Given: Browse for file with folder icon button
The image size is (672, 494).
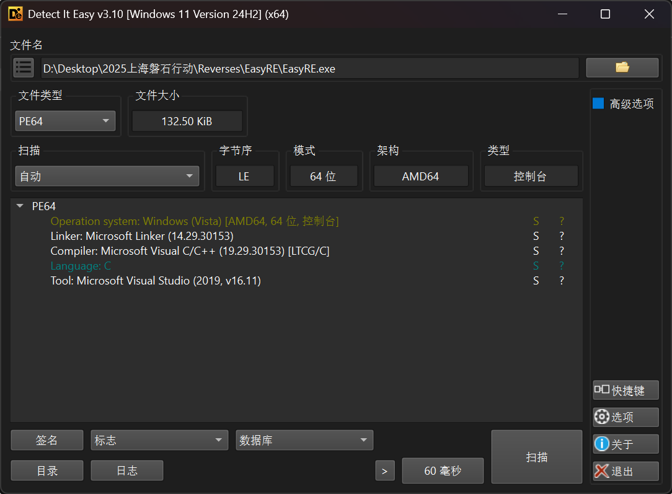Looking at the screenshot, I should point(622,68).
